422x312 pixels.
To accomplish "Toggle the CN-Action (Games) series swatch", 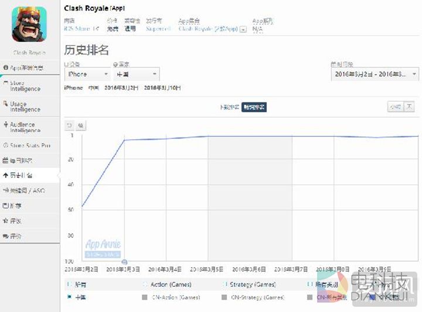I will (145, 297).
